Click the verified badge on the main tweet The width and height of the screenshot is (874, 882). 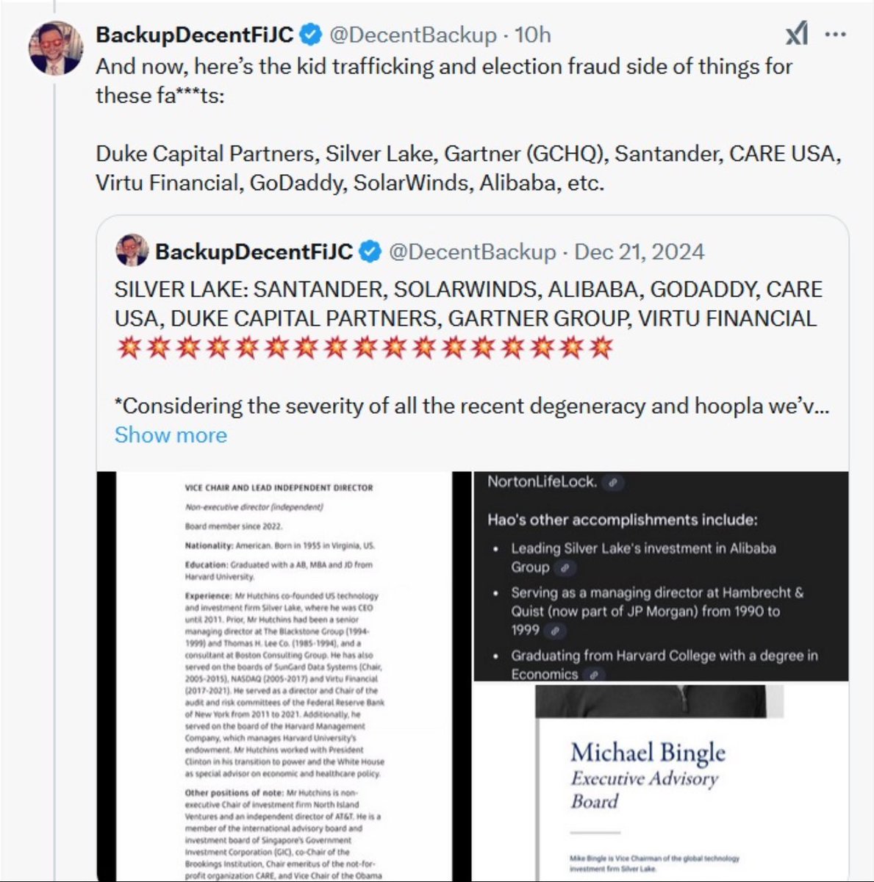[312, 35]
